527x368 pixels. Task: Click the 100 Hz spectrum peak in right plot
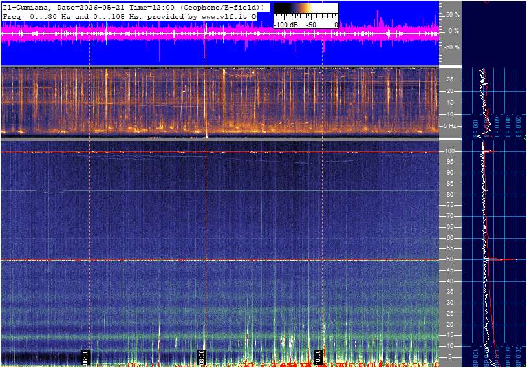pyautogui.click(x=491, y=151)
